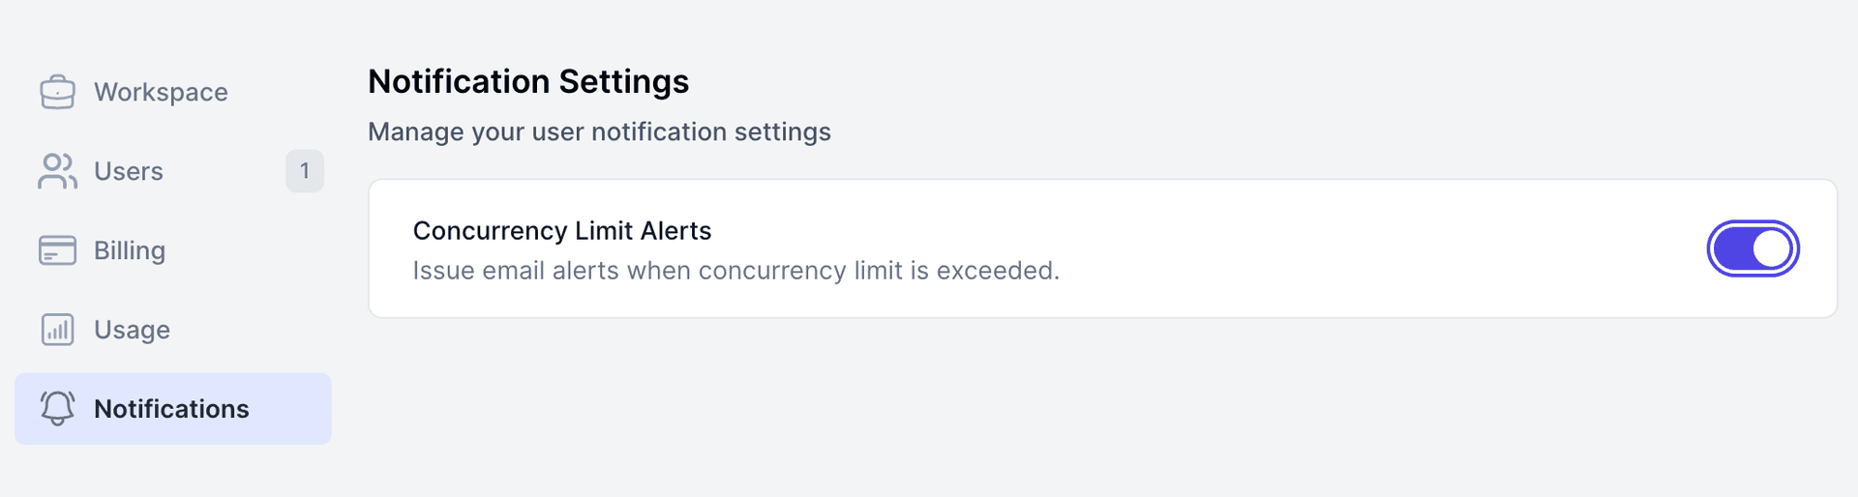Click the Notifications bell icon
This screenshot has width=1858, height=497.
click(57, 408)
